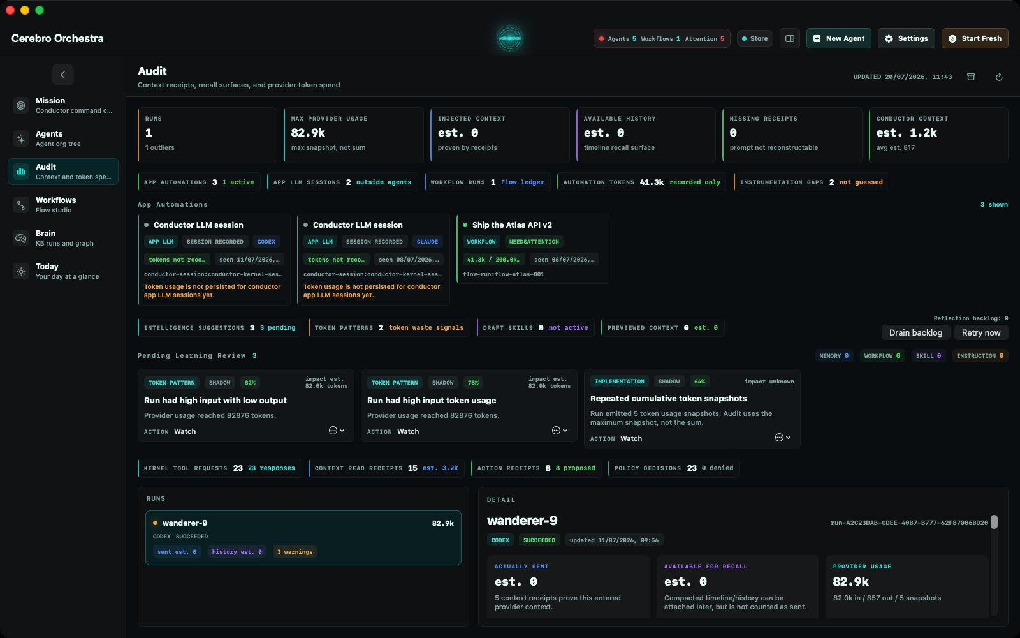
Task: Open the Workflows flow studio icon
Action: pyautogui.click(x=21, y=205)
